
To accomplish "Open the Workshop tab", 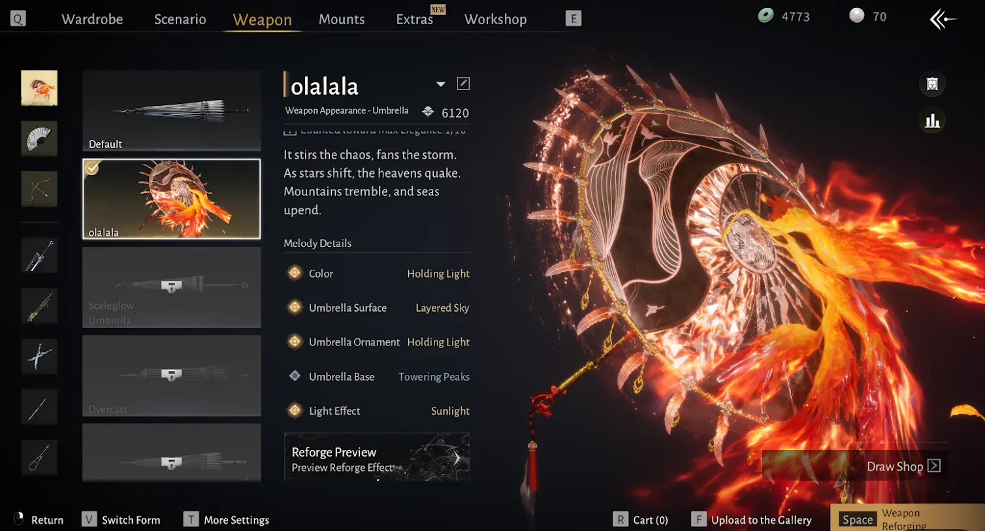I will point(496,20).
